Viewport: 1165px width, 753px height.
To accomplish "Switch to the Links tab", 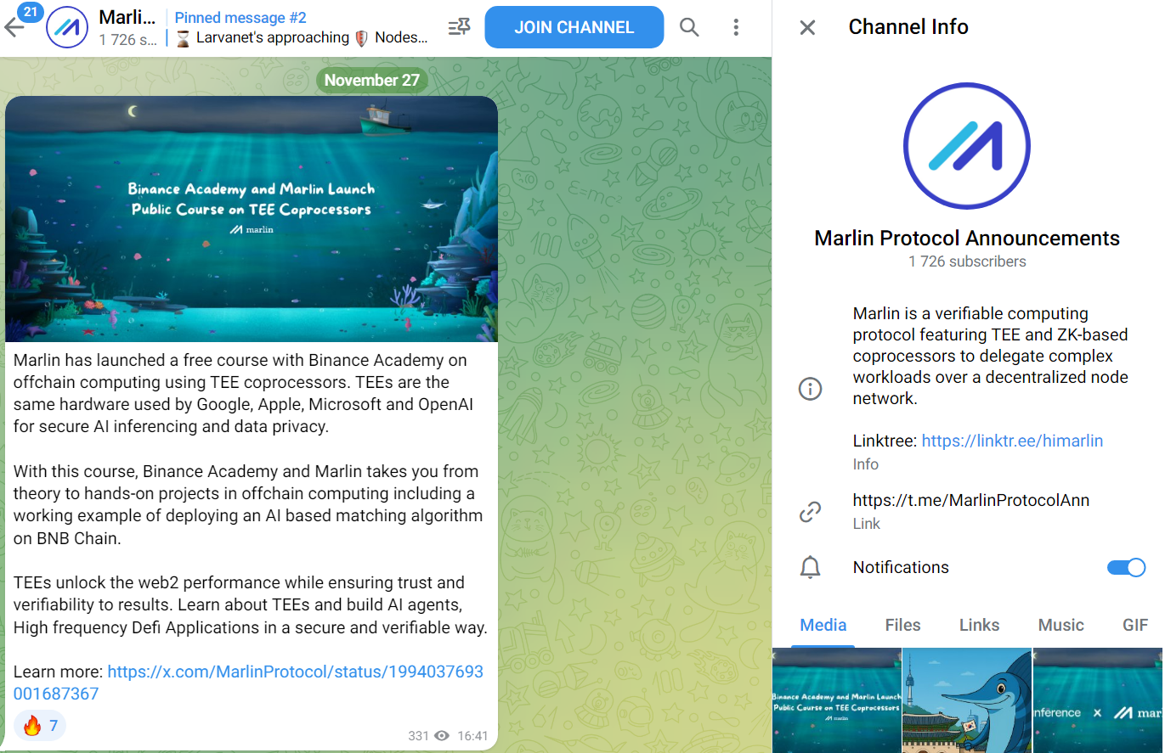I will pyautogui.click(x=979, y=625).
